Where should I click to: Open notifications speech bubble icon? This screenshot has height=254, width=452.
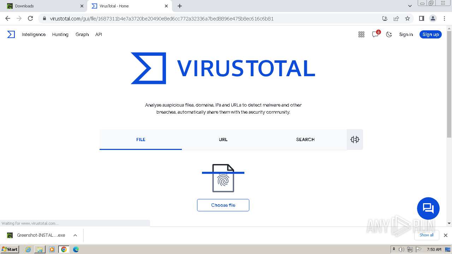click(x=375, y=34)
